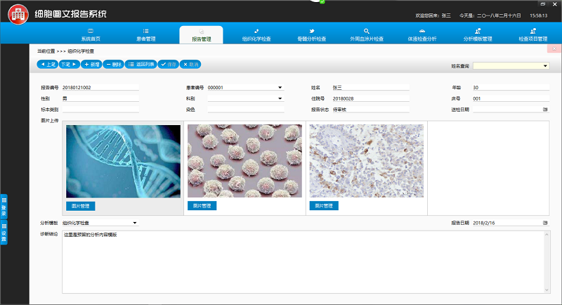Click the 年龄 input field

(511, 87)
